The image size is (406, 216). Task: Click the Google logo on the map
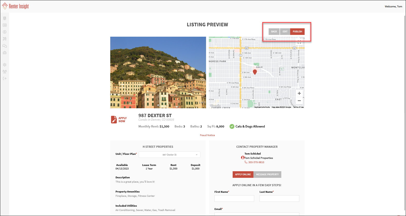tap(215, 106)
